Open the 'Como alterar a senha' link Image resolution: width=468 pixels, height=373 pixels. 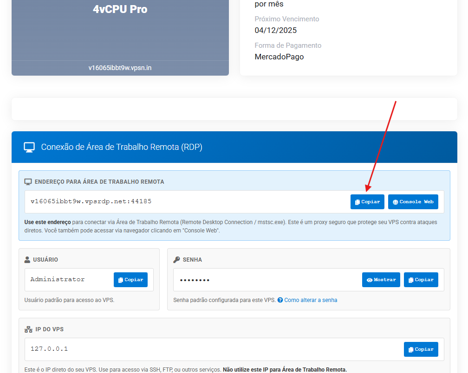click(x=311, y=300)
